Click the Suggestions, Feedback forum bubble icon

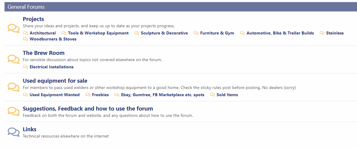pyautogui.click(x=14, y=111)
